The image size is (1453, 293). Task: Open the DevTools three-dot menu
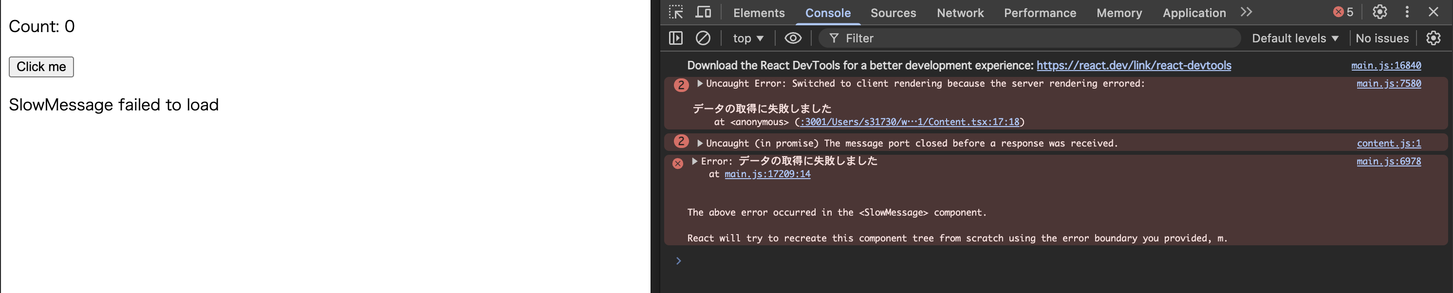point(1407,12)
